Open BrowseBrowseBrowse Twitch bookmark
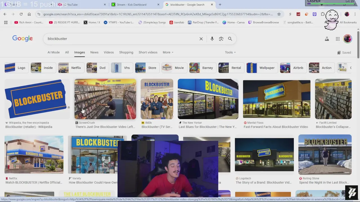This screenshot has height=202, width=360. 264,22
